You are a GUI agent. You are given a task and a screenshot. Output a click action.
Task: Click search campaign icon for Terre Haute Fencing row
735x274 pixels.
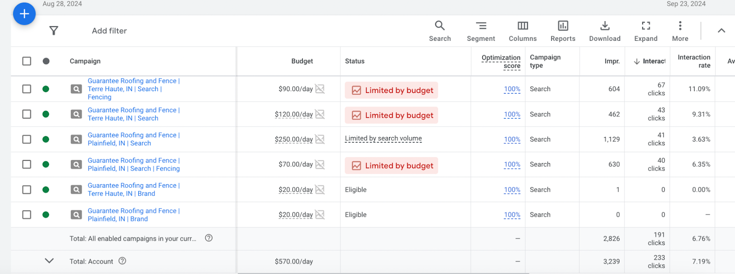[x=76, y=89]
